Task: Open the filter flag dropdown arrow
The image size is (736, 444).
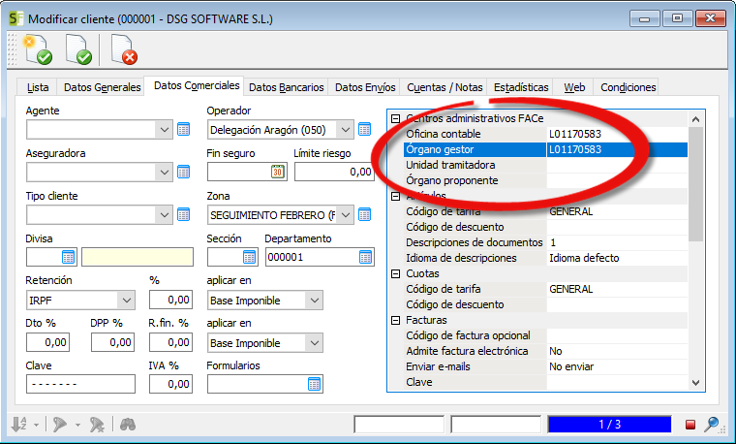Action: [x=77, y=426]
